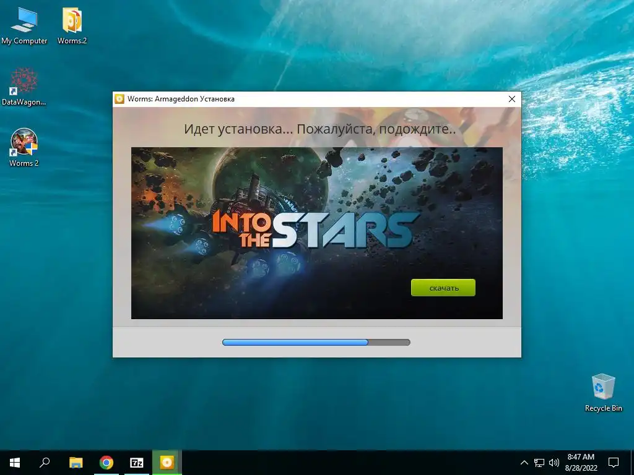Open the Windows Start menu

15,463
